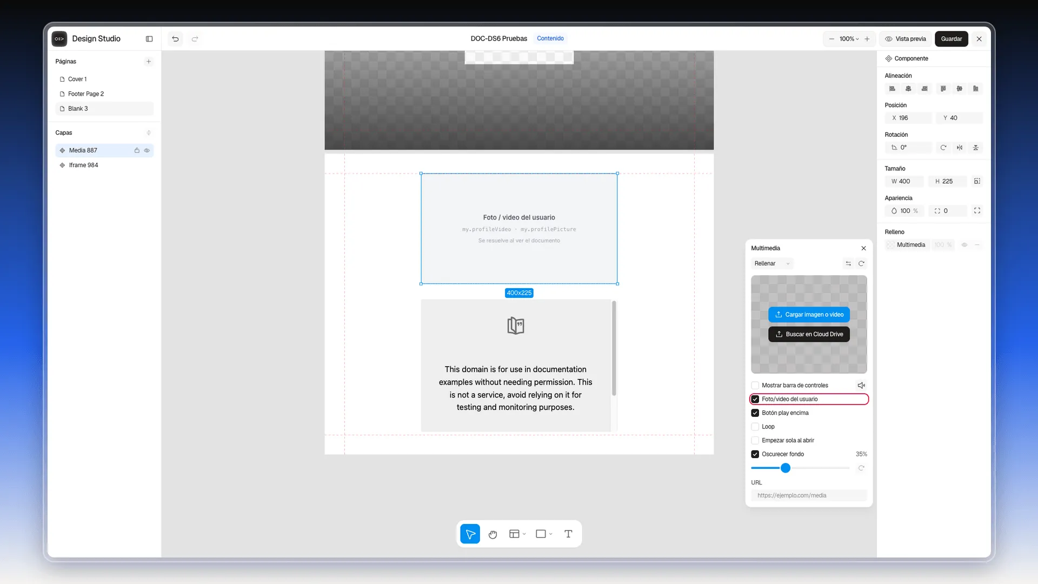Select the Iframe 984 layer
This screenshot has width=1038, height=584.
click(104, 165)
